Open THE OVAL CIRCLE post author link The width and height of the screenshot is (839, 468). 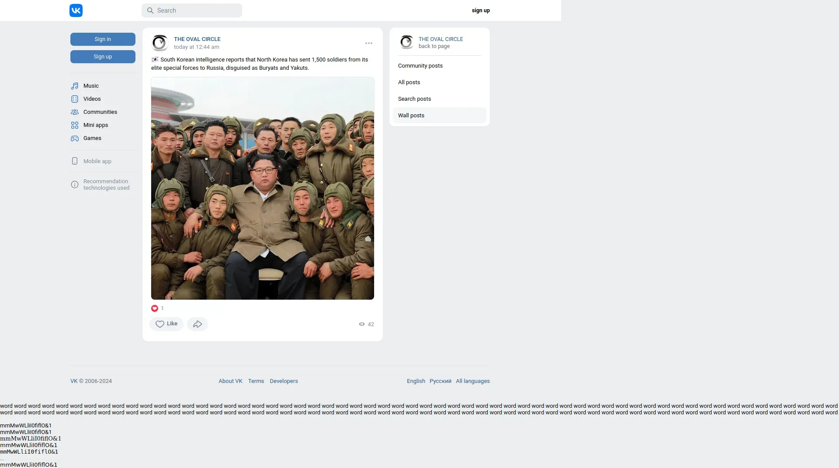(197, 39)
